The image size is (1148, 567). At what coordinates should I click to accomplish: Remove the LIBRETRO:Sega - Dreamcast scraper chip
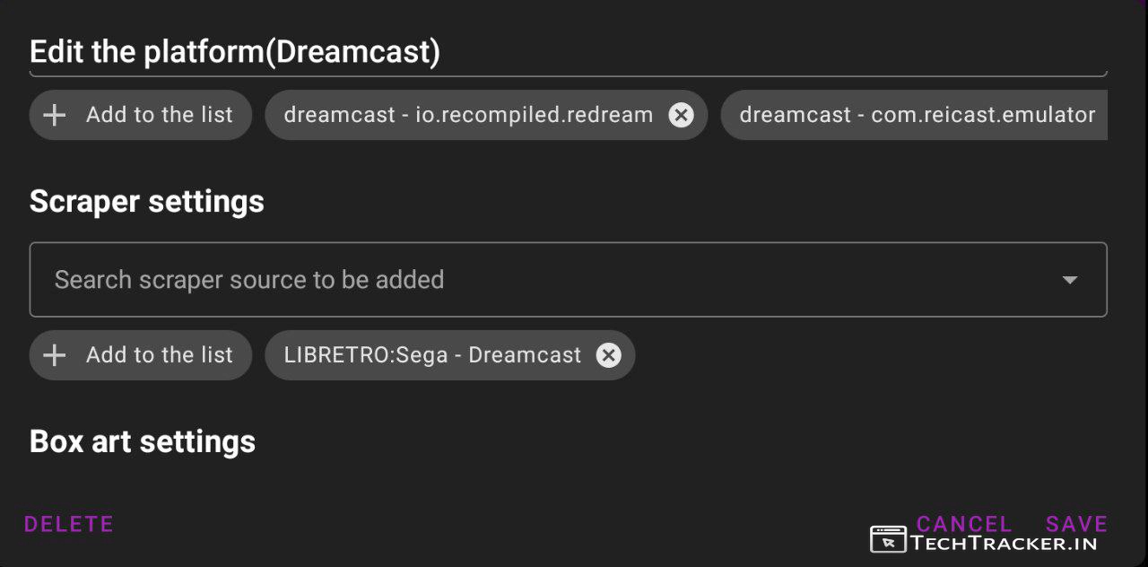[x=609, y=355]
